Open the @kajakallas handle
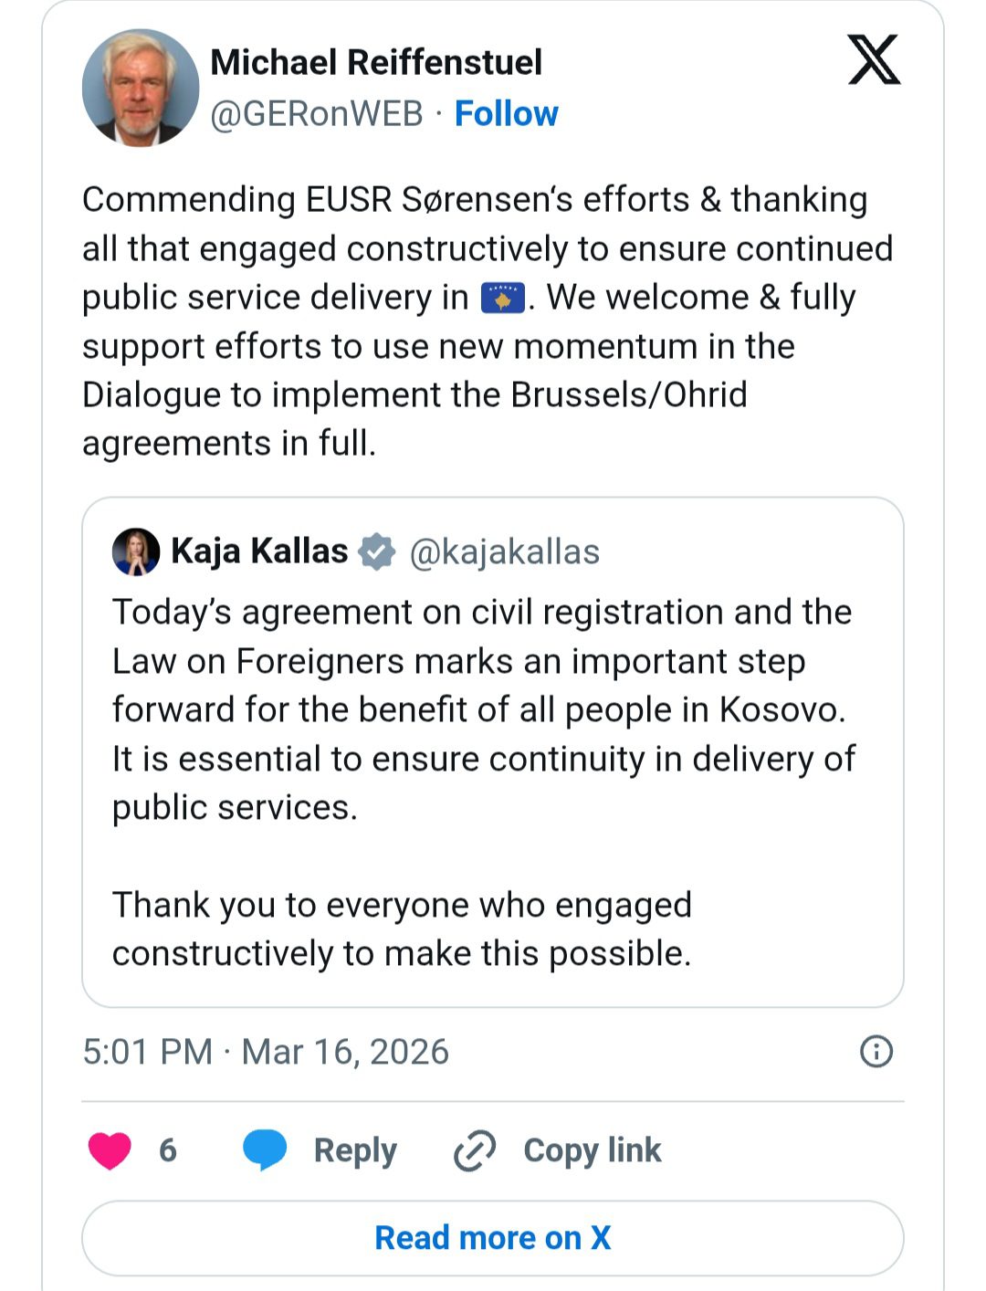 click(x=504, y=552)
